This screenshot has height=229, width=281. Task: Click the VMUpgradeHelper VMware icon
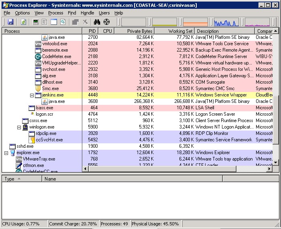pos(38,63)
